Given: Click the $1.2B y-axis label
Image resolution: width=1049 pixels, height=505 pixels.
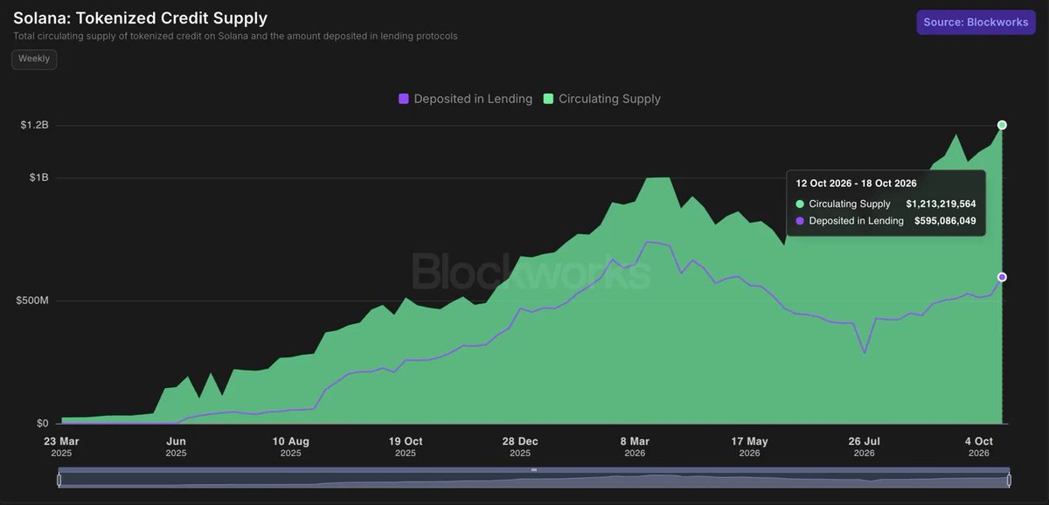Looking at the screenshot, I should point(34,125).
